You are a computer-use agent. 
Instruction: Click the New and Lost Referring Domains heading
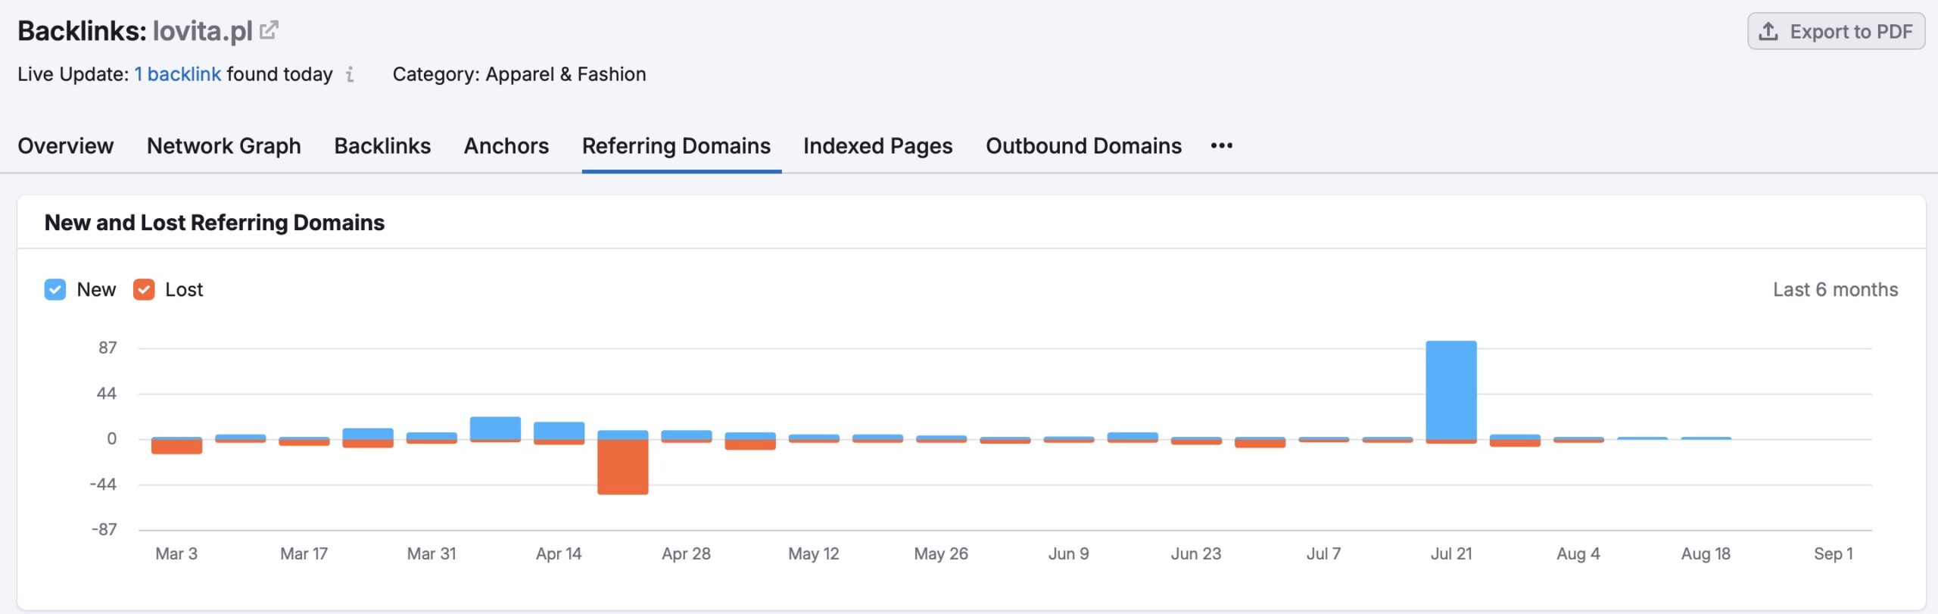click(x=214, y=223)
